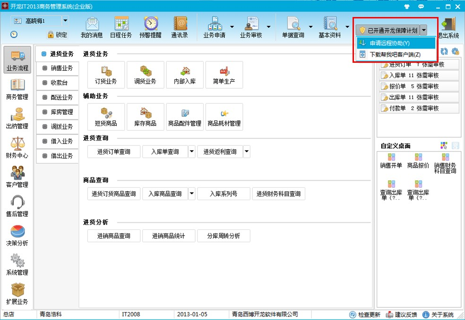465x320 pixels.
Task: Select 决策分析 in left sidebar
Action: 17,236
